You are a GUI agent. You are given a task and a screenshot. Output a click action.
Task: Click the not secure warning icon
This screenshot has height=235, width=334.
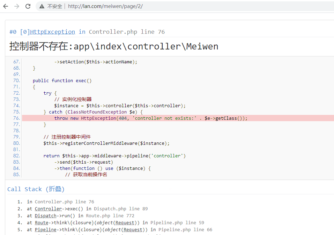click(x=42, y=6)
